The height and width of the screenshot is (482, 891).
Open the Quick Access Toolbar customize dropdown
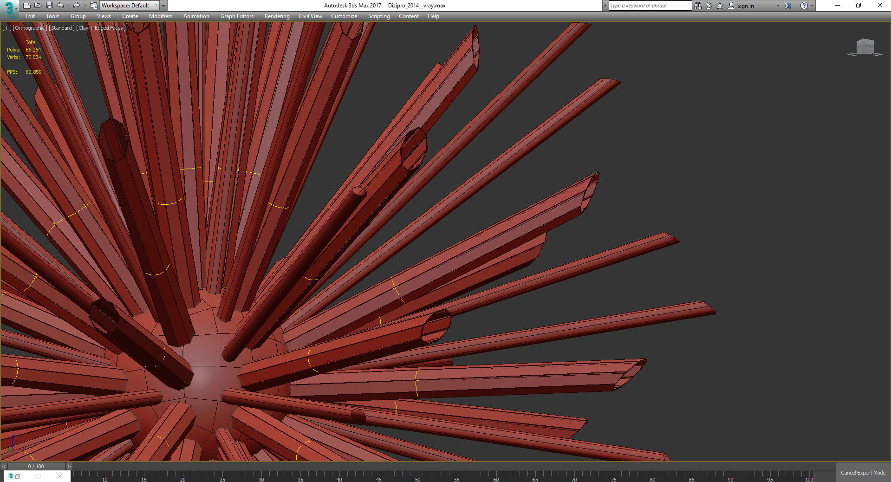click(163, 6)
